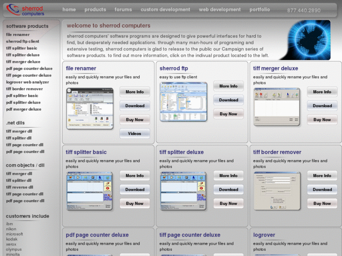Click the tiff border remover screenshot thumbnail
The height and width of the screenshot is (256, 342).
pos(277,191)
